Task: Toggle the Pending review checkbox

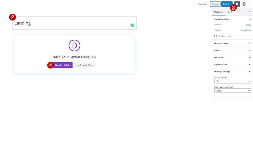Action: (x=216, y=36)
